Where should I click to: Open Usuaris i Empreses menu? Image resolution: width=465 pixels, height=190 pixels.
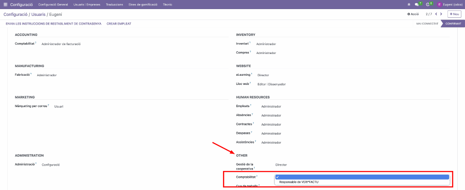[x=88, y=4]
